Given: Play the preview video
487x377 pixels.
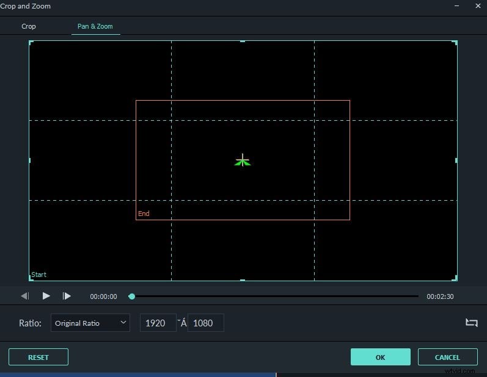Looking at the screenshot, I should (x=46, y=296).
